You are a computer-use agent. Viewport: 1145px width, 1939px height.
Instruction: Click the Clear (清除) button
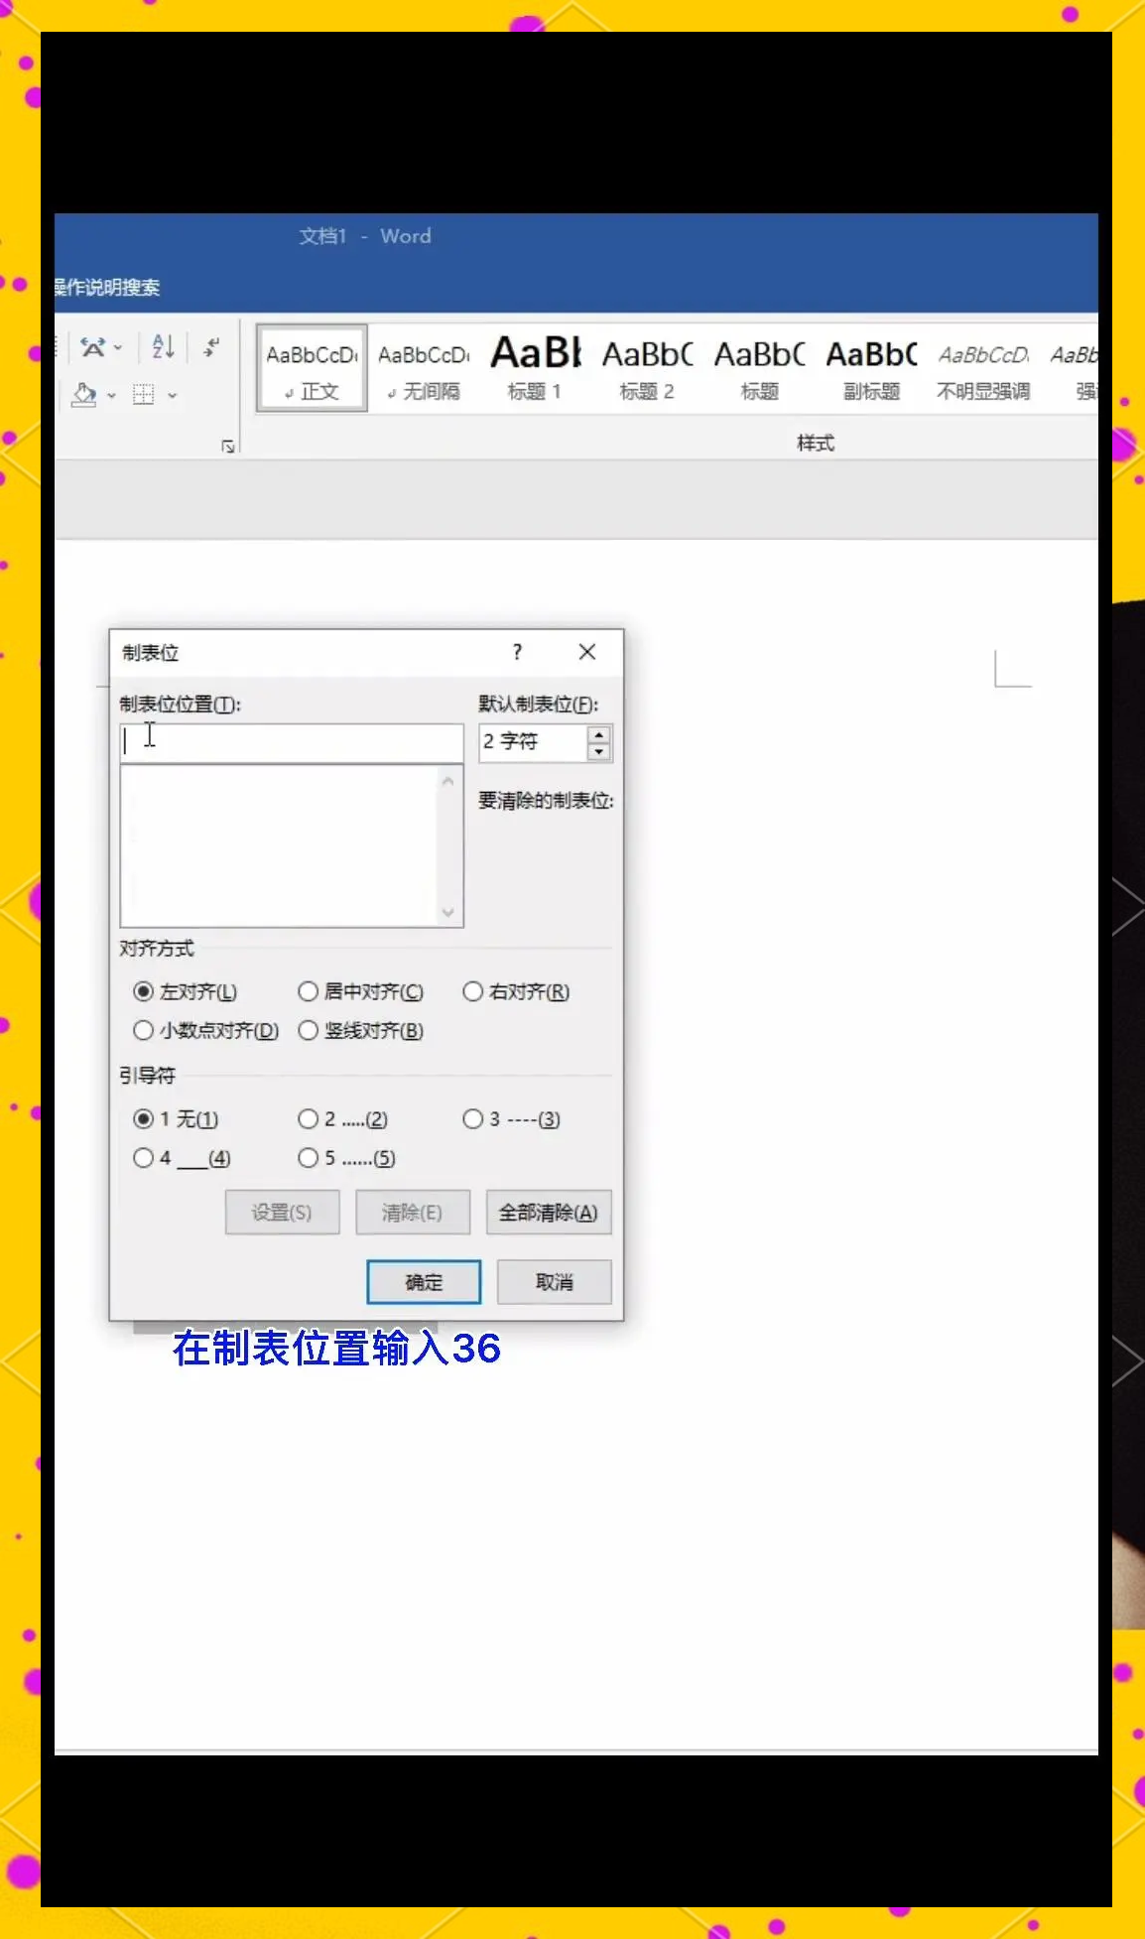[x=412, y=1213]
